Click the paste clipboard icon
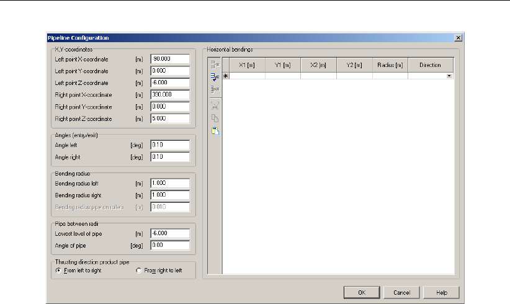The image size is (510, 304). (x=215, y=131)
